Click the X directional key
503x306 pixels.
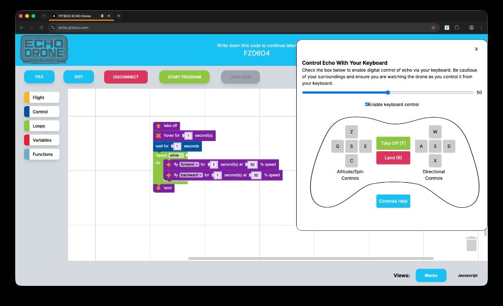point(435,161)
